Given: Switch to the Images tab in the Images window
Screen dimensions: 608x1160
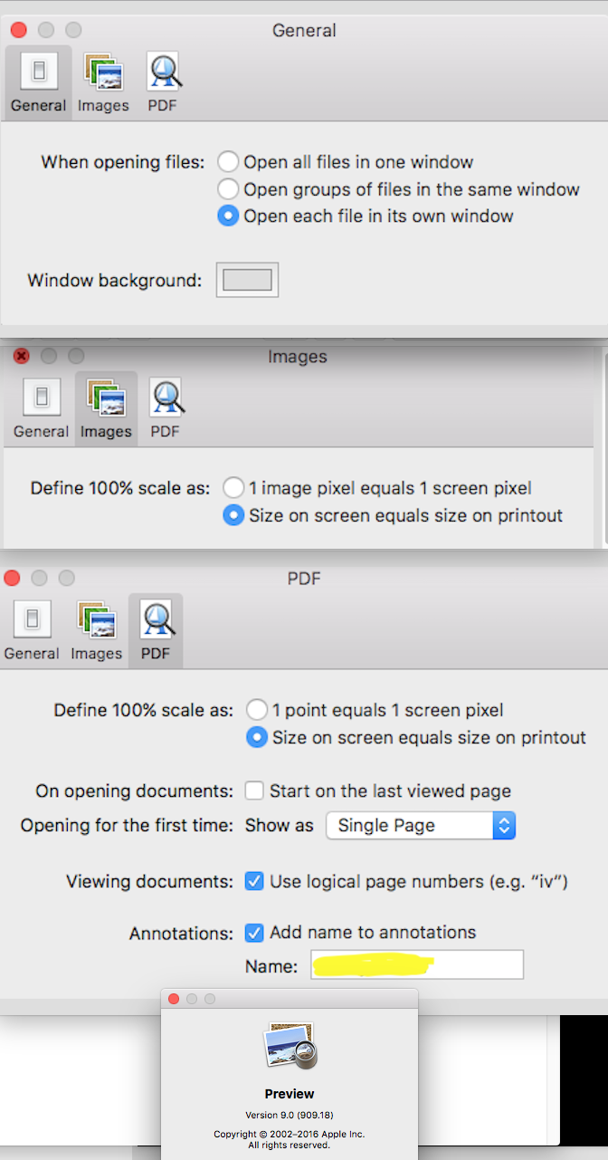Looking at the screenshot, I should pyautogui.click(x=105, y=407).
